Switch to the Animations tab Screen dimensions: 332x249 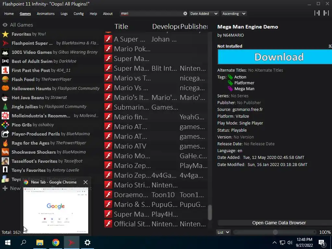click(x=45, y=14)
